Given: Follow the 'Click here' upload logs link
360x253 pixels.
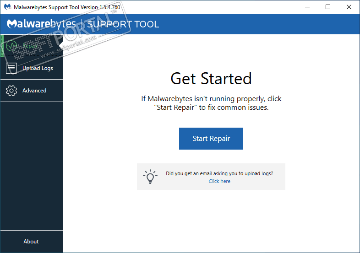Looking at the screenshot, I should coord(219,181).
